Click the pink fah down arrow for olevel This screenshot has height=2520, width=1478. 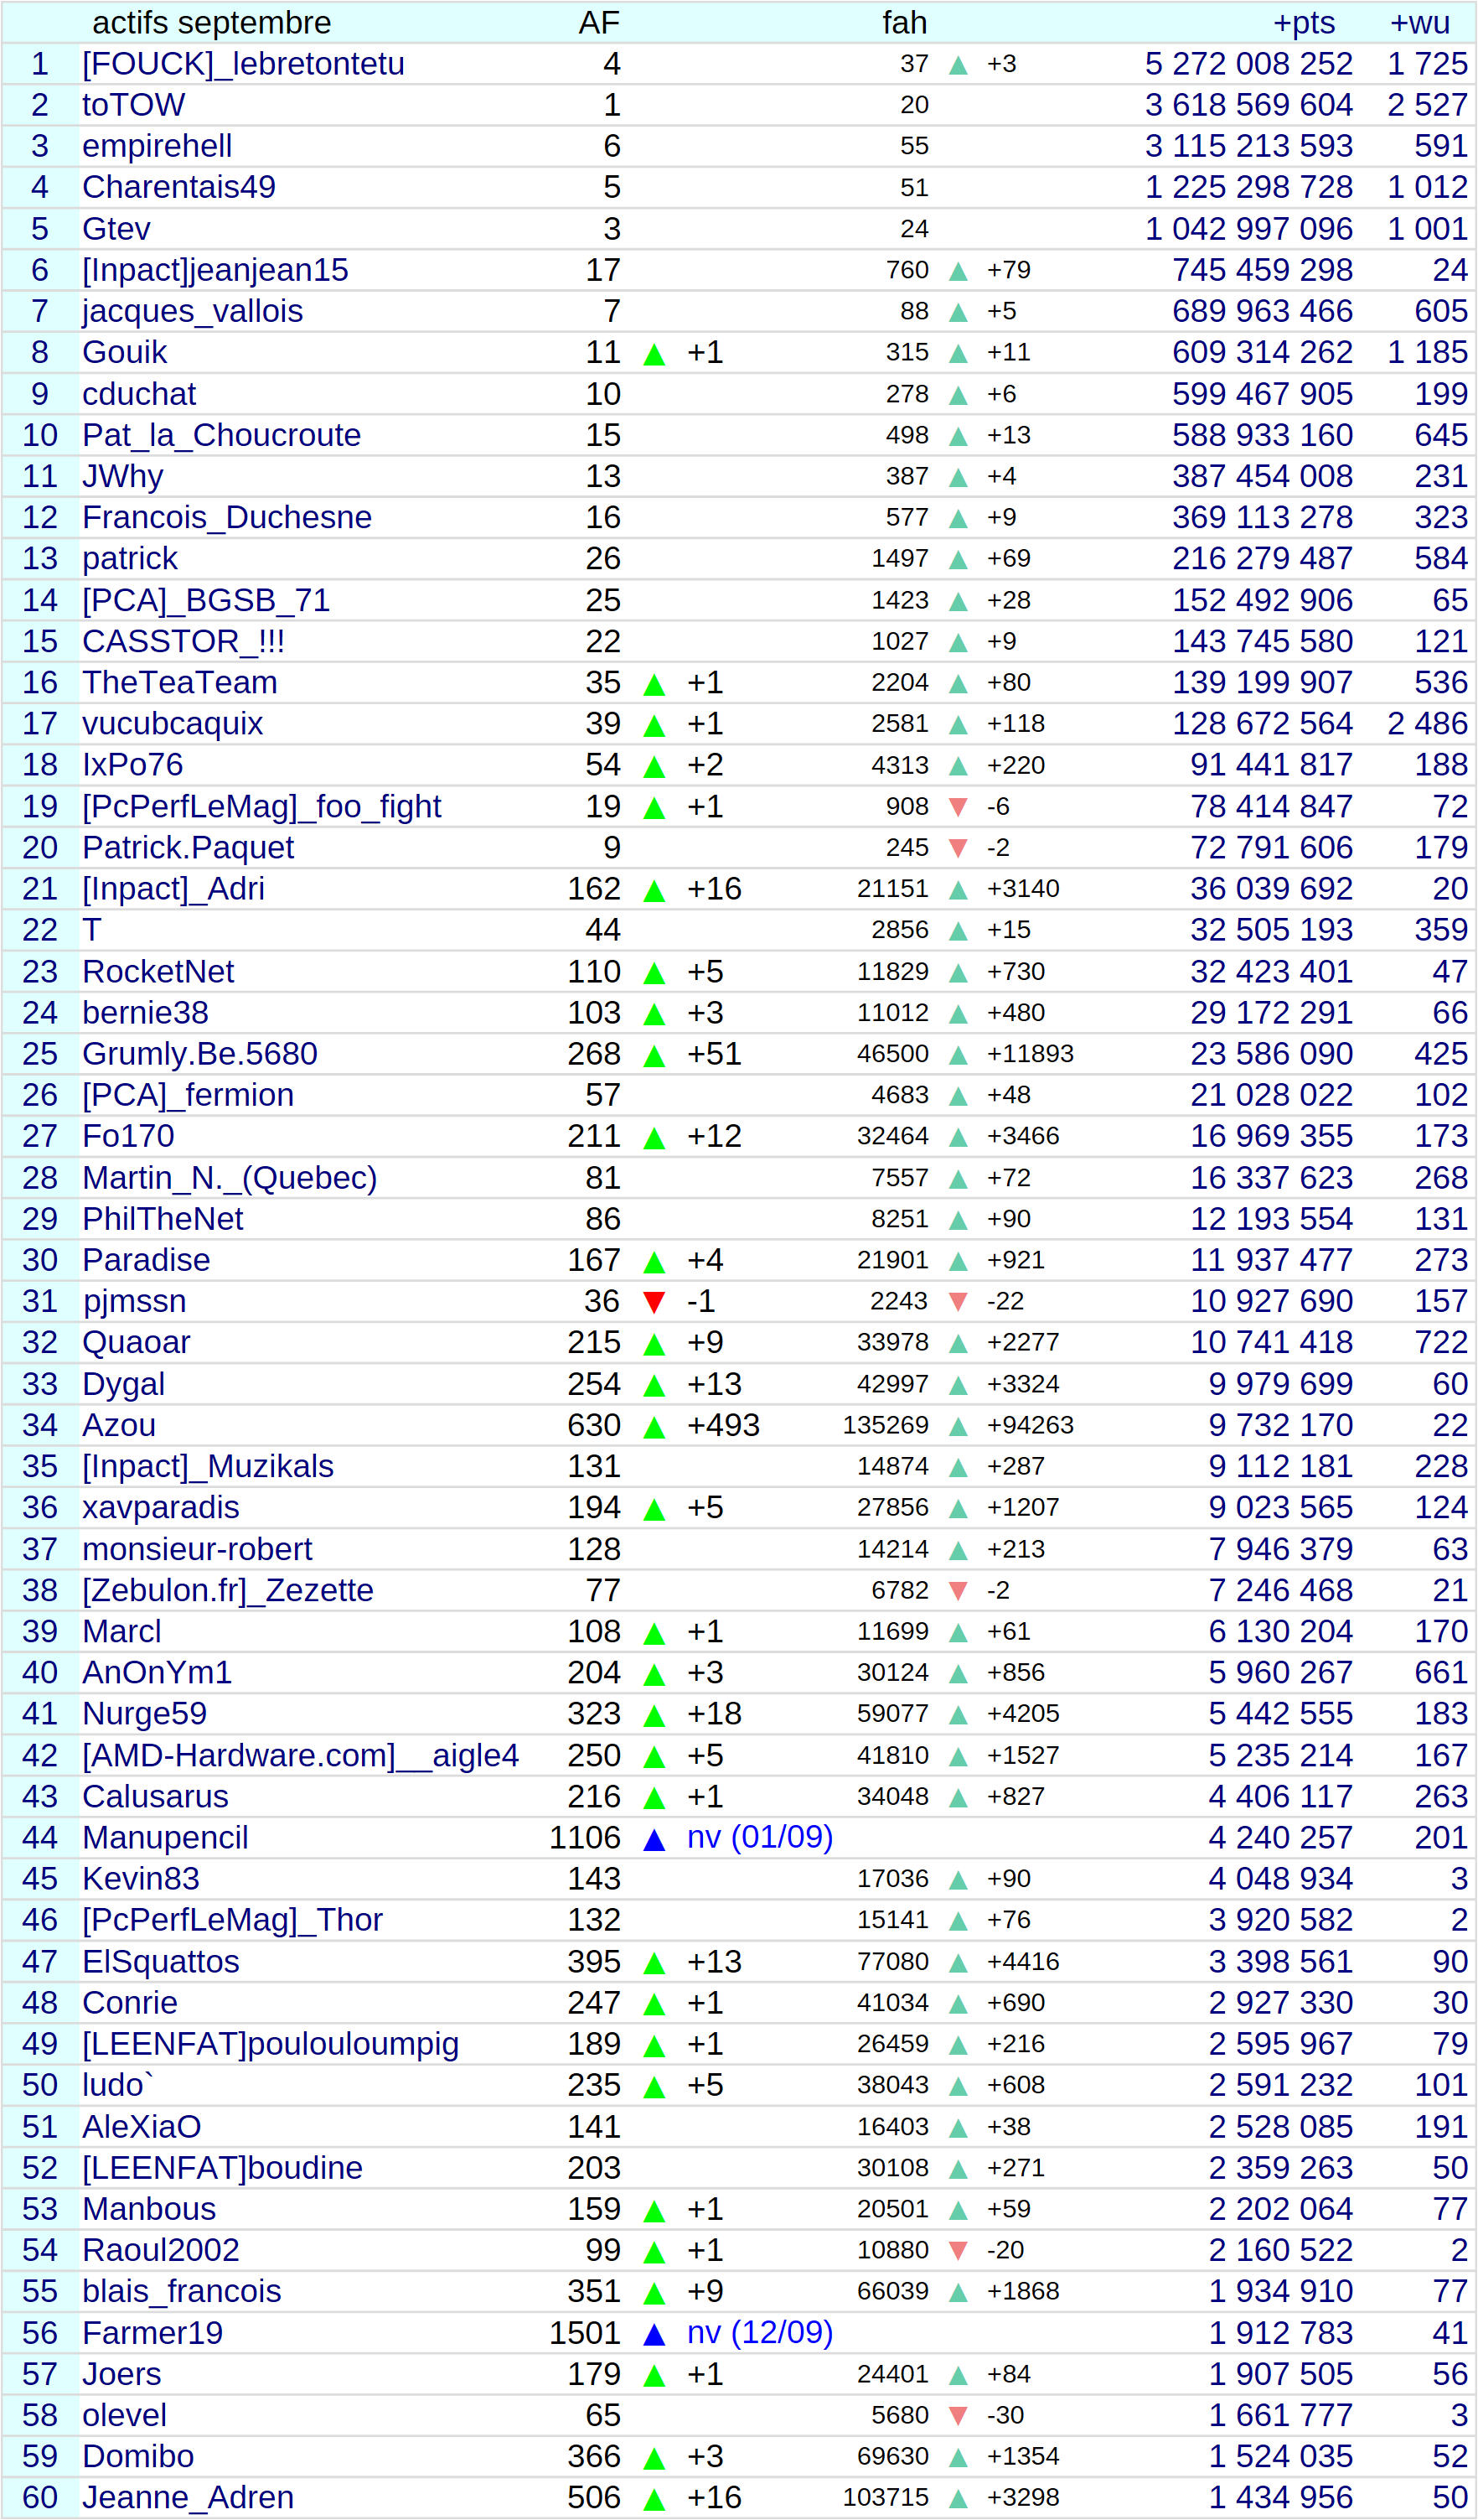point(959,2417)
